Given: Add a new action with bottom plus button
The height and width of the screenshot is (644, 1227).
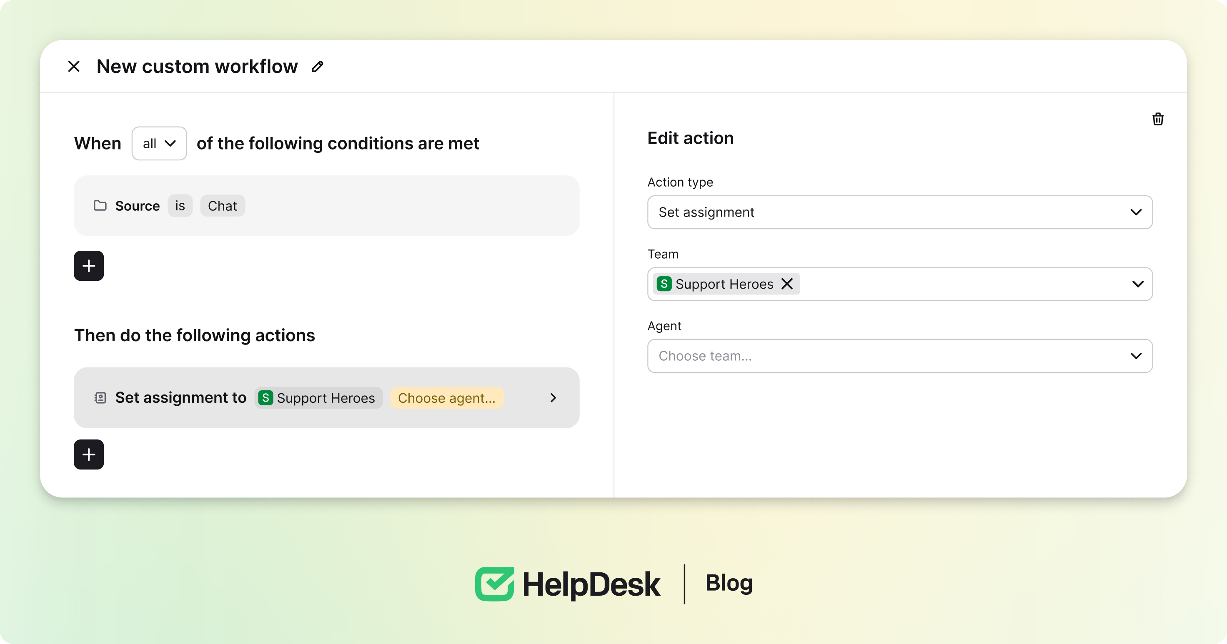Looking at the screenshot, I should tap(89, 454).
